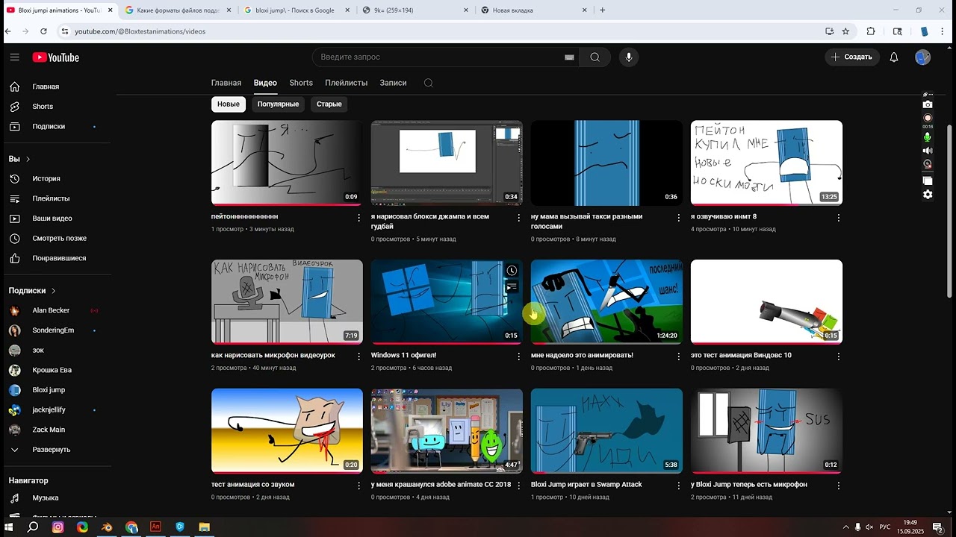
Task: Open the video titled 'как нарисовать микрофон видеоурок'
Action: 273,356
